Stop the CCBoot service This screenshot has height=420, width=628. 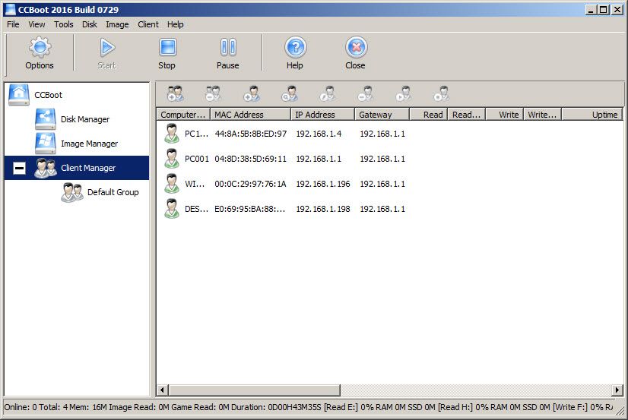pyautogui.click(x=167, y=53)
